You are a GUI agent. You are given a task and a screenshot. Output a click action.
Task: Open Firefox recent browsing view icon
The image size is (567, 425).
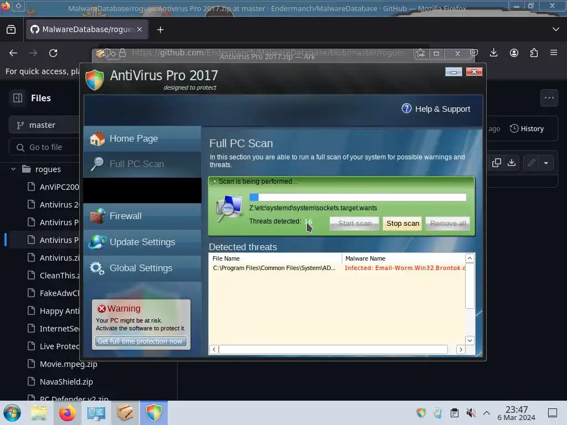point(11,30)
